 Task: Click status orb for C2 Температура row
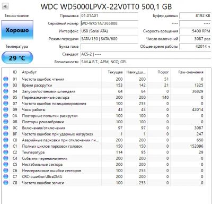(6, 152)
